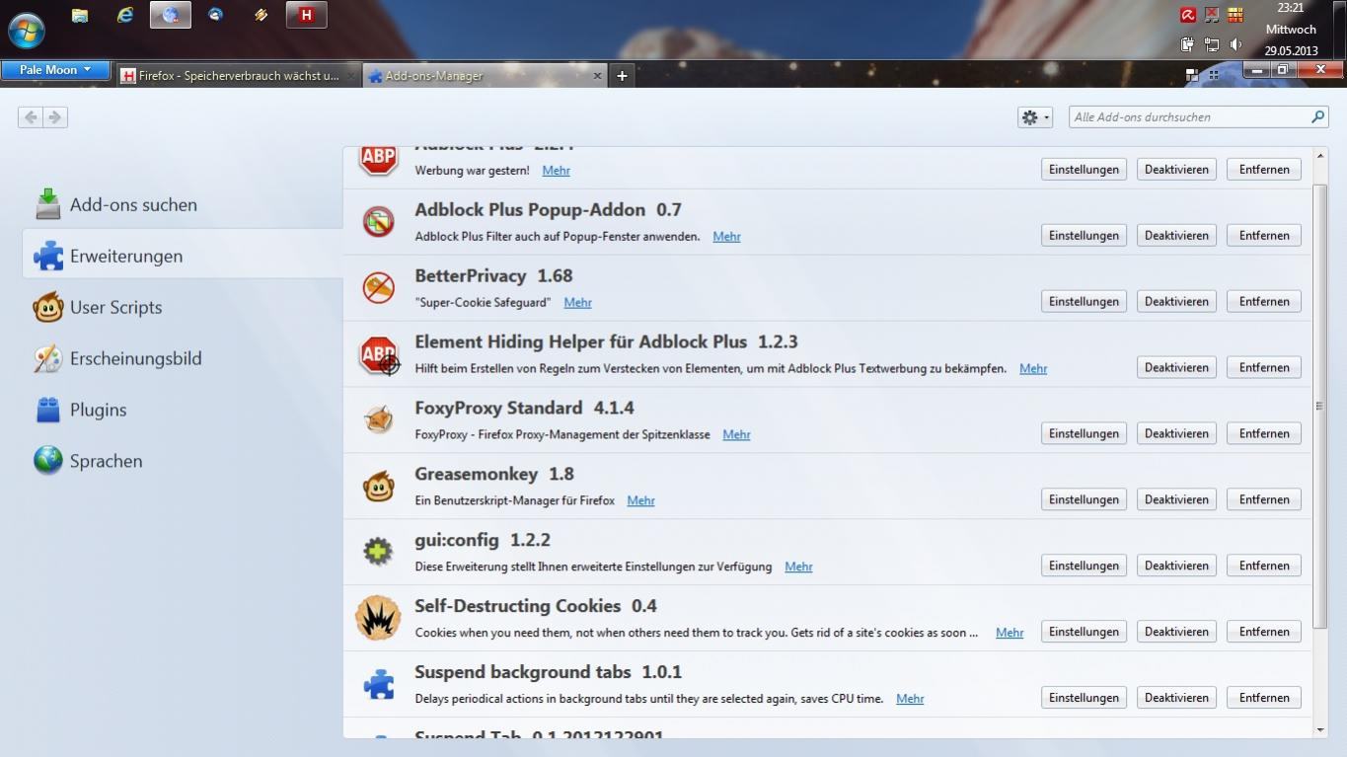The width and height of the screenshot is (1347, 757).
Task: Open the Winamp taskbar icon
Action: [x=261, y=15]
